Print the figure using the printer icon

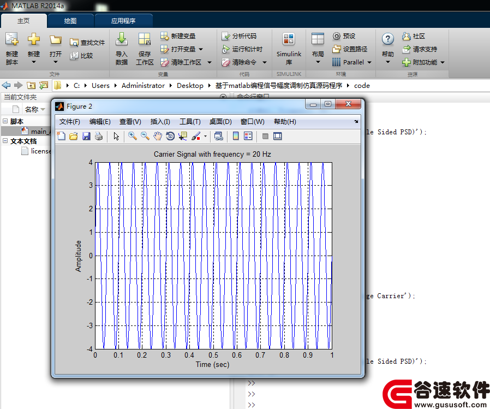[x=99, y=136]
